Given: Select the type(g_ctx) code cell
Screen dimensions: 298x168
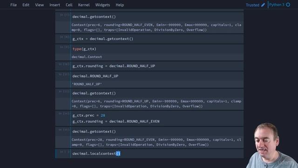Looking at the screenshot, I should 157,49.
